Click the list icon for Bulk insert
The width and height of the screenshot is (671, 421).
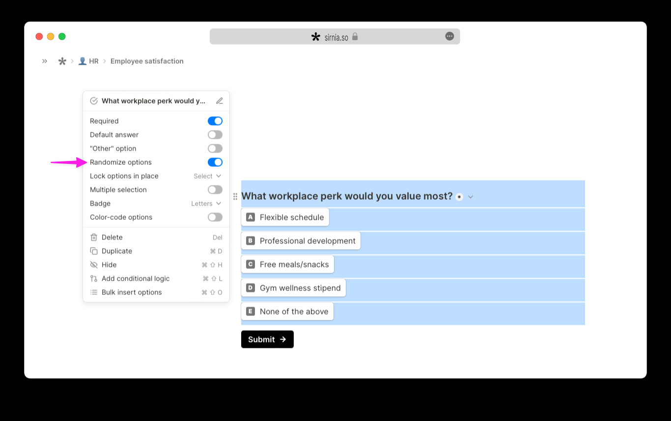(x=94, y=292)
